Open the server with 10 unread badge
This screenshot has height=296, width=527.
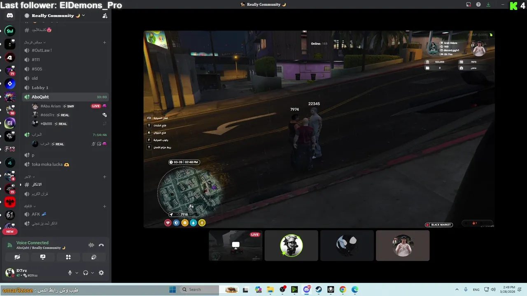pos(10,110)
